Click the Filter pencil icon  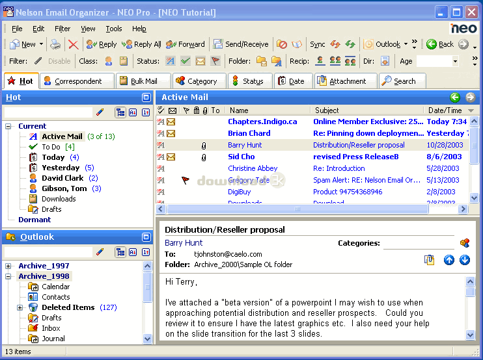(x=38, y=61)
